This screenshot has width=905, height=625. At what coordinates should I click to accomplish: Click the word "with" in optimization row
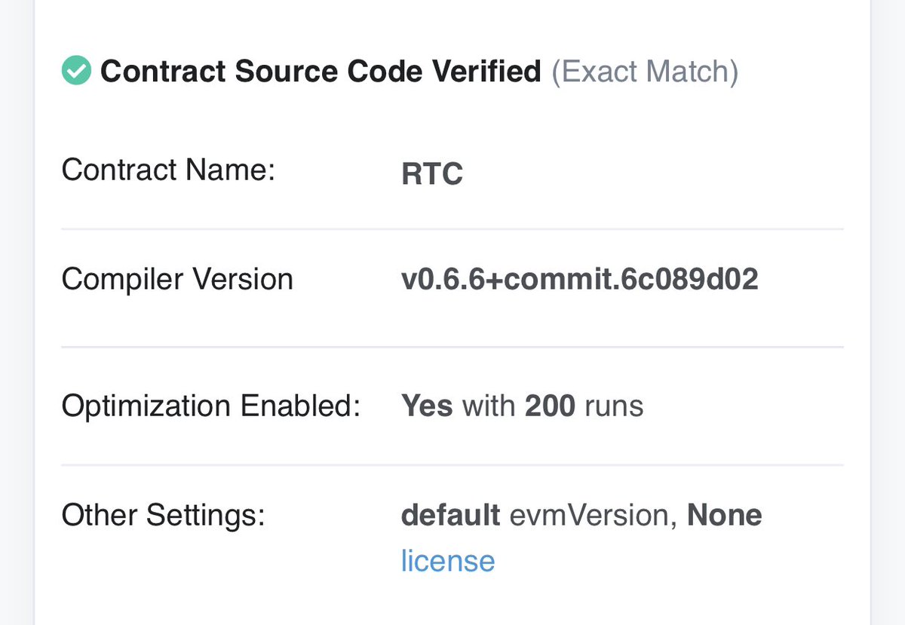click(x=489, y=406)
